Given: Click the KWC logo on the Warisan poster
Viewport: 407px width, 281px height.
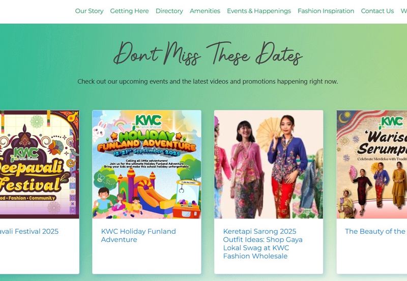Looking at the screenshot, I should tap(391, 123).
